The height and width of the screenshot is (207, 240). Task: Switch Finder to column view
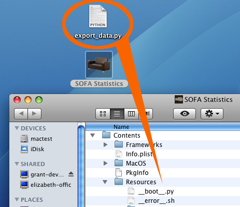click(x=131, y=114)
